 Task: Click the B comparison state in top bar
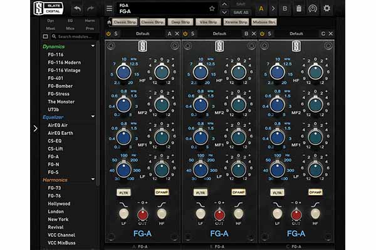coord(285,9)
